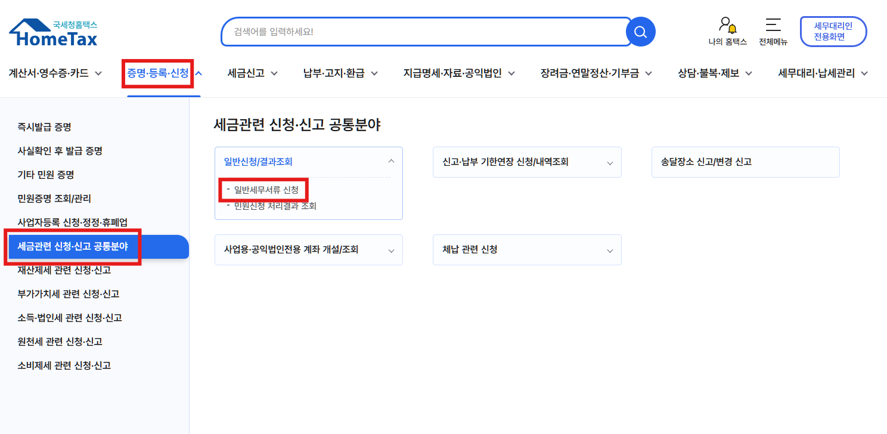The width and height of the screenshot is (887, 434).
Task: Open the 증명·등록·신청 menu
Action: (x=158, y=73)
